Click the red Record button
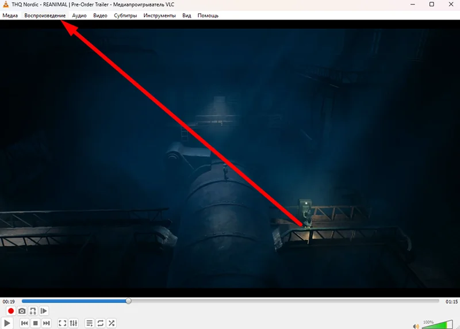The width and height of the screenshot is (460, 329). [10, 311]
